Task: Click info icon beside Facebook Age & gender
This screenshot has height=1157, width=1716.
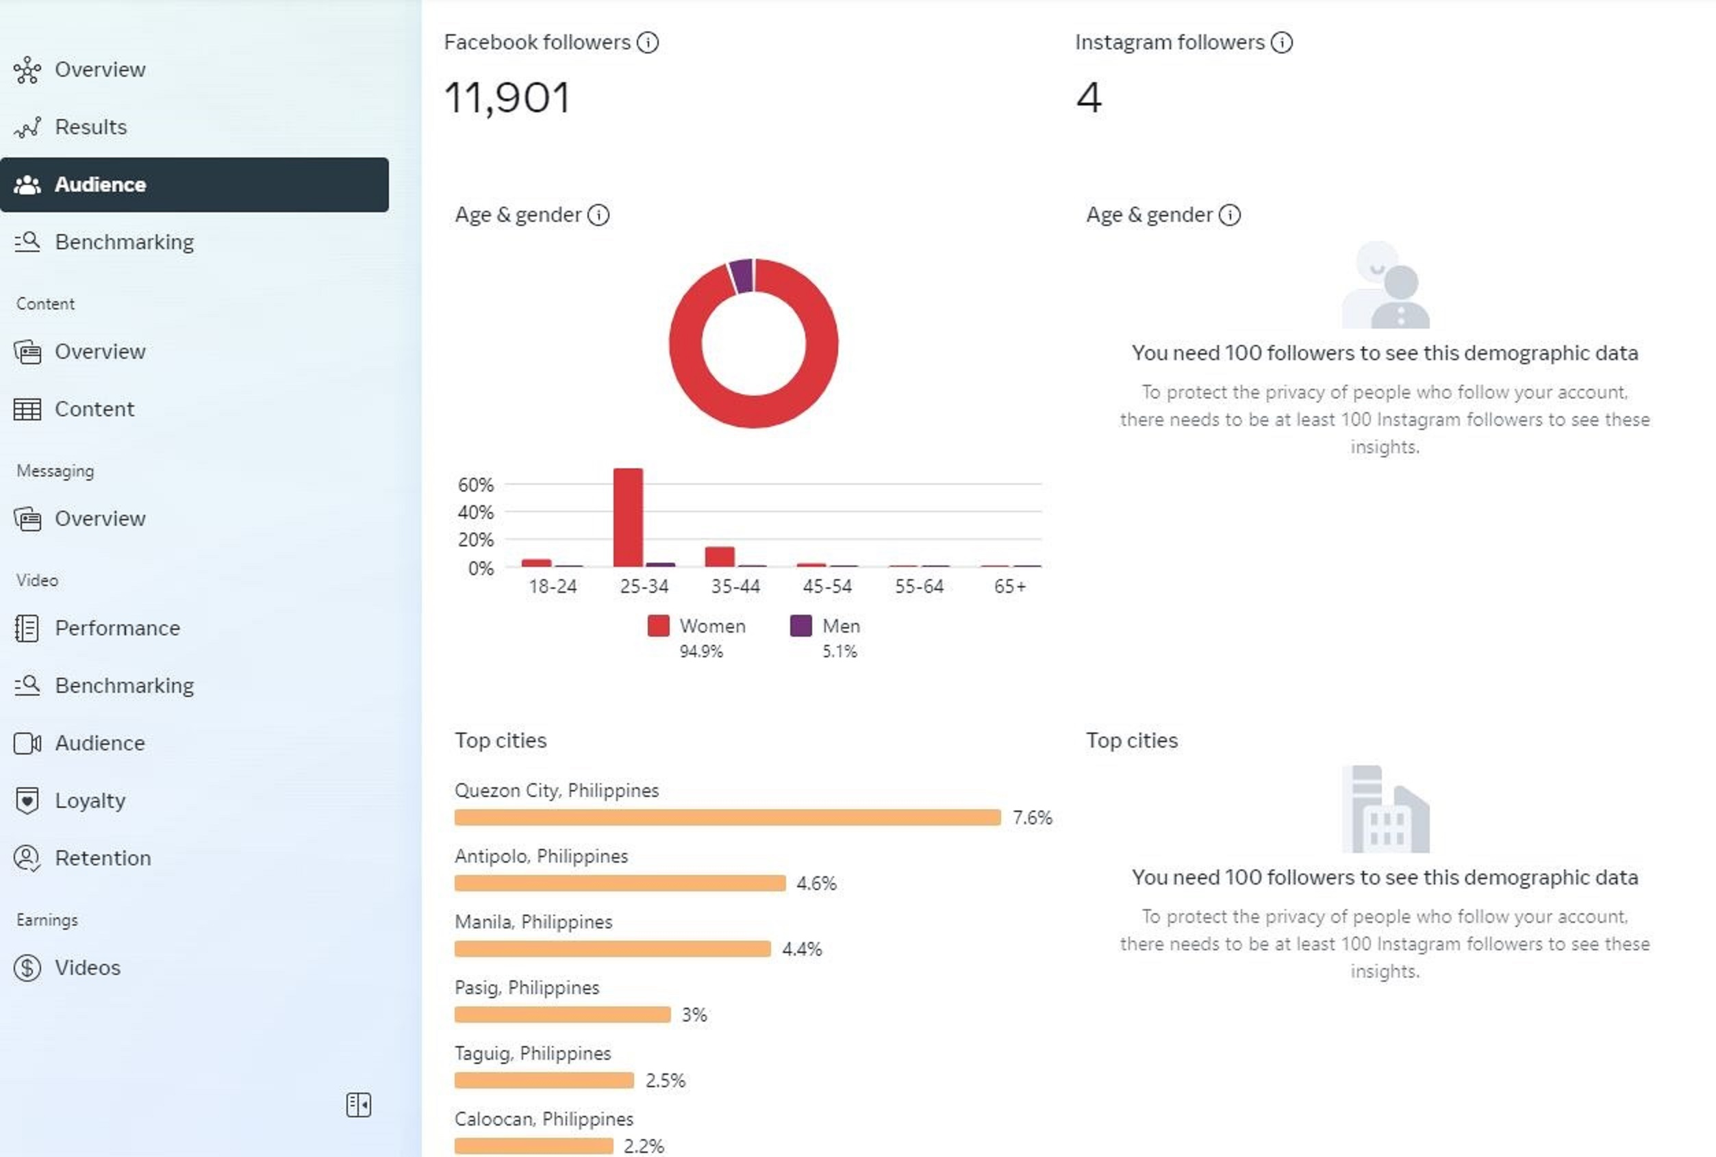Action: click(x=598, y=216)
